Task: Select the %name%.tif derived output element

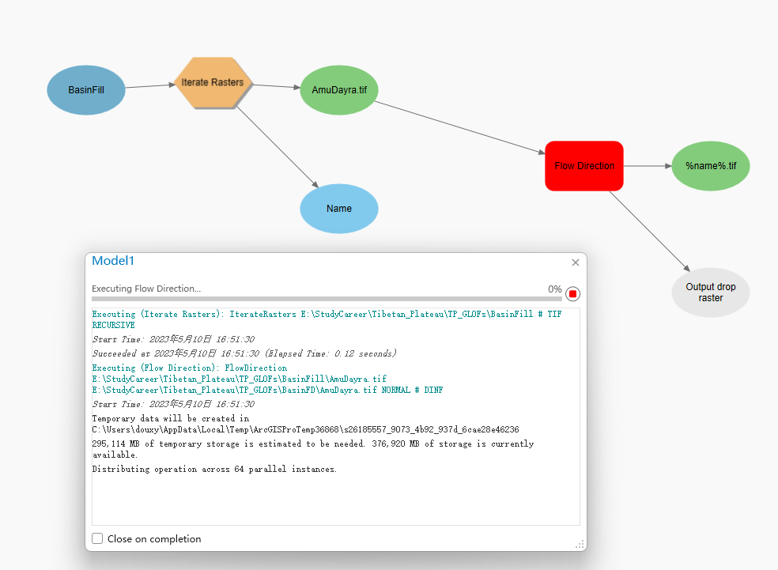Action: tap(709, 165)
